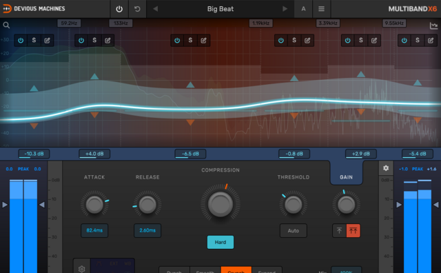Click the Devious Machines logo
Viewport: 441px width, 273px height.
(x=34, y=9)
